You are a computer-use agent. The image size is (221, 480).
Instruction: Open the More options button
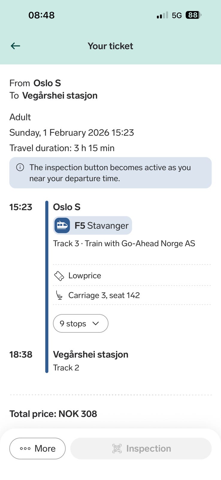37,448
